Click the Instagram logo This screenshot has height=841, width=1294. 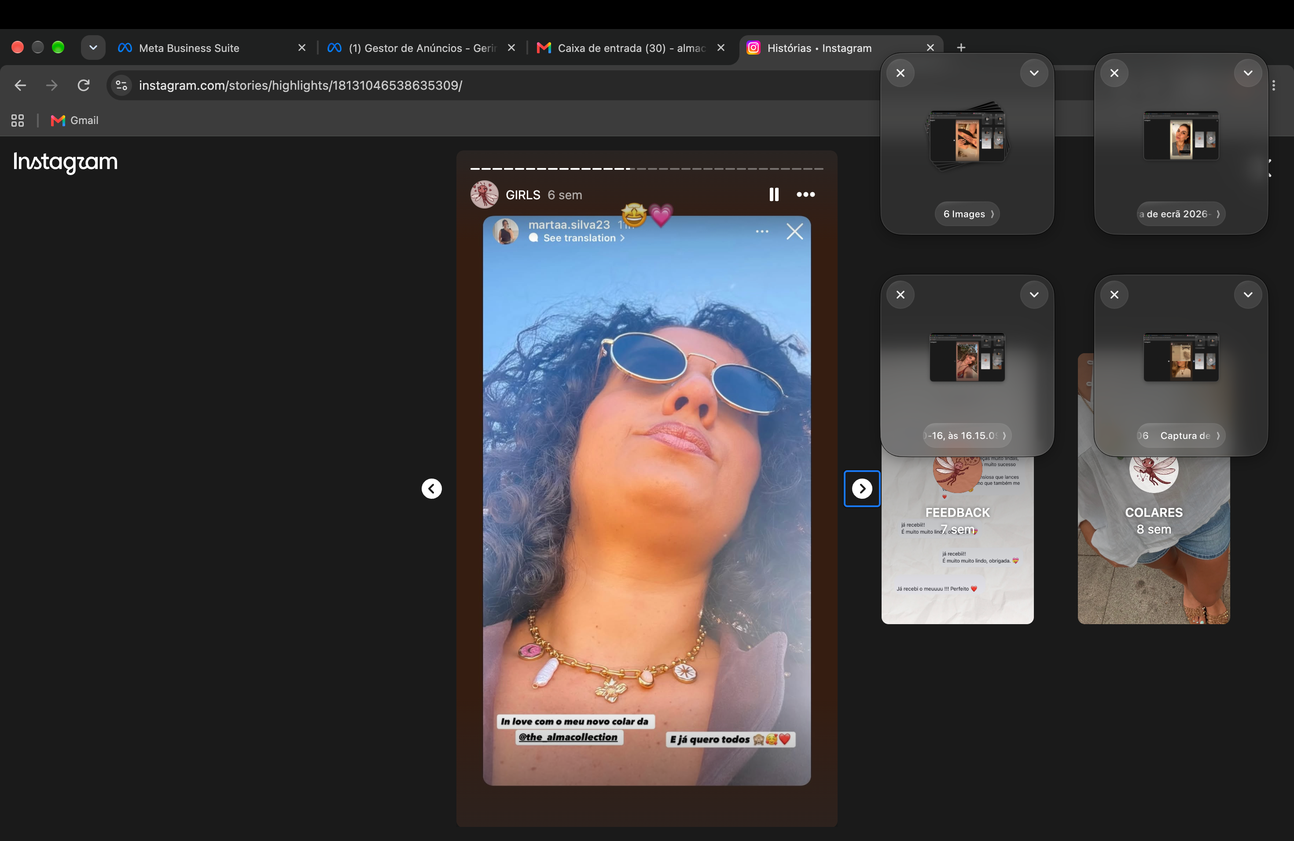click(x=65, y=161)
